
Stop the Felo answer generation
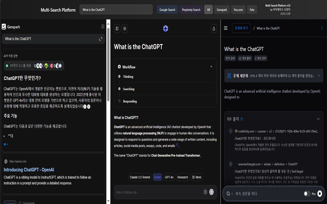pyautogui.click(x=320, y=194)
